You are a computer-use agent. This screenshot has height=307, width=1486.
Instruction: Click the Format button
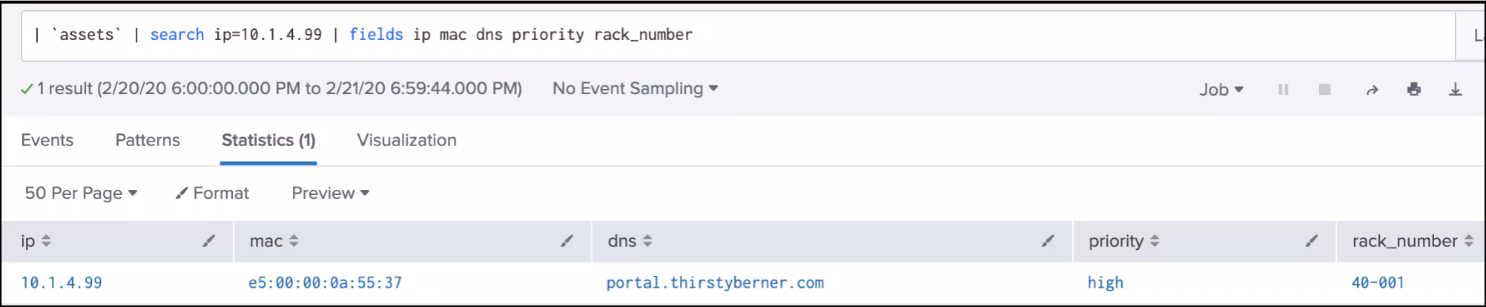[x=213, y=193]
